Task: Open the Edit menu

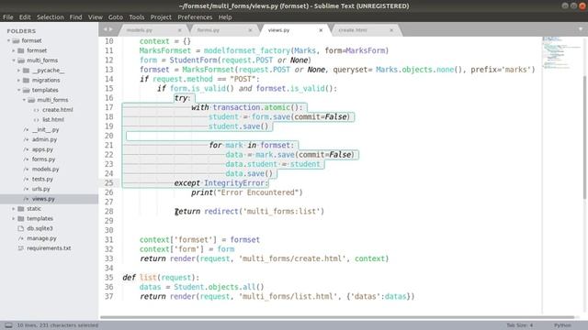Action: [x=25, y=17]
